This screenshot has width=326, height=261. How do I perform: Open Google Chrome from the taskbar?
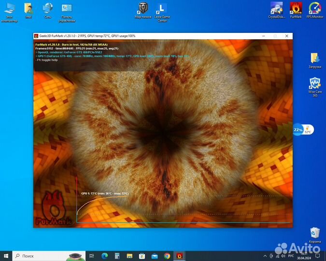(167, 255)
